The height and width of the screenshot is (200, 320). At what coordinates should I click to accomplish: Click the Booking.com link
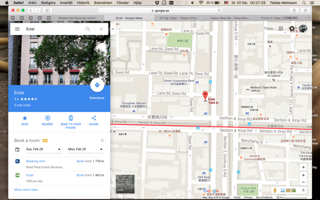point(36,161)
